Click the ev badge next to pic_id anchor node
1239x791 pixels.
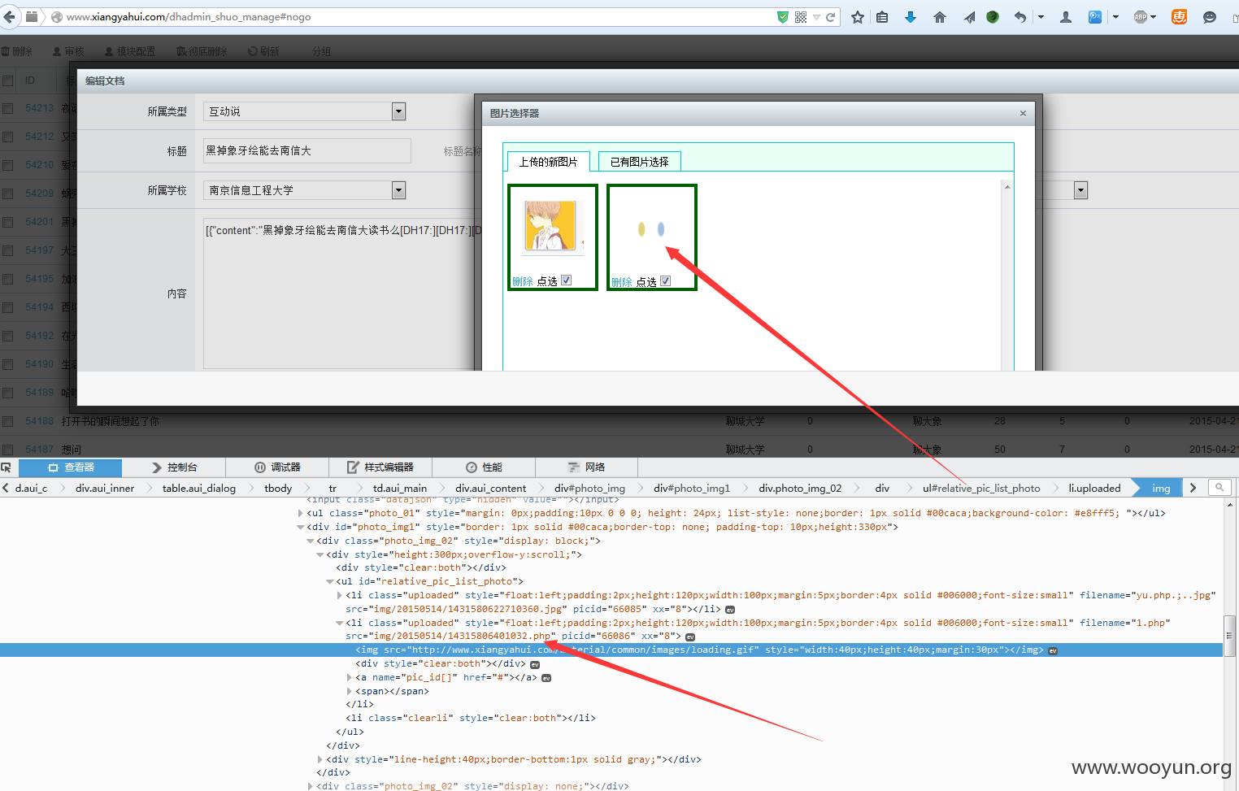[546, 678]
